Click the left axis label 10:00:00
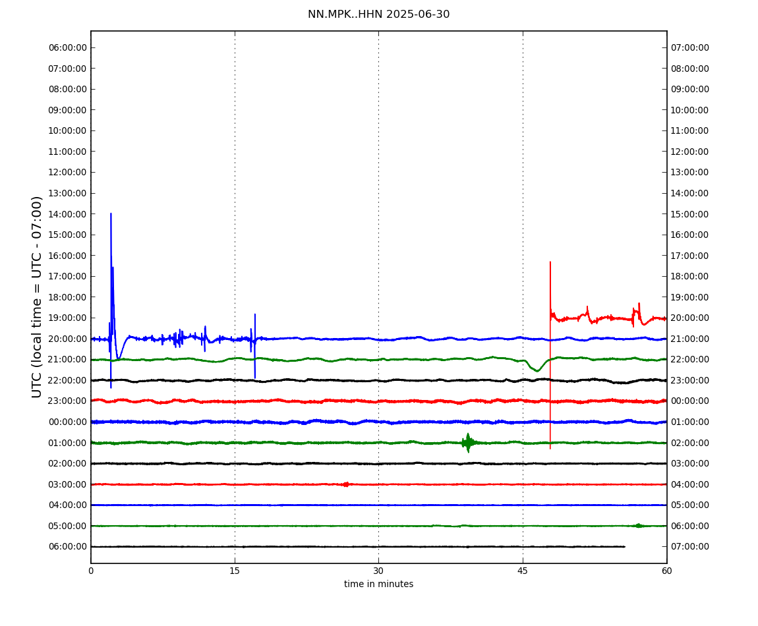758x626 pixels. [x=68, y=131]
